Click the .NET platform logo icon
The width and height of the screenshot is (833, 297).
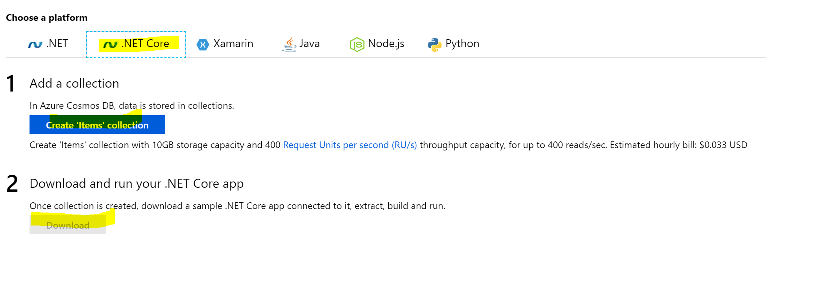[35, 44]
